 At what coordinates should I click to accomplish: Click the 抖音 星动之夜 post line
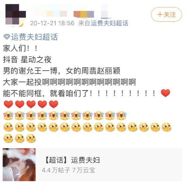(27, 60)
